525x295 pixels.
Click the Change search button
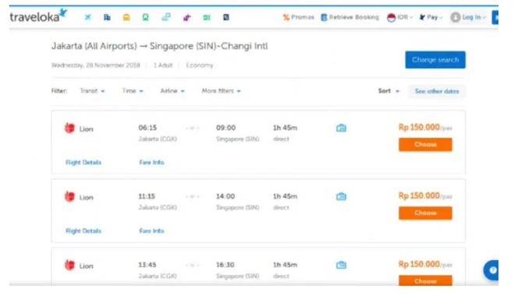435,60
